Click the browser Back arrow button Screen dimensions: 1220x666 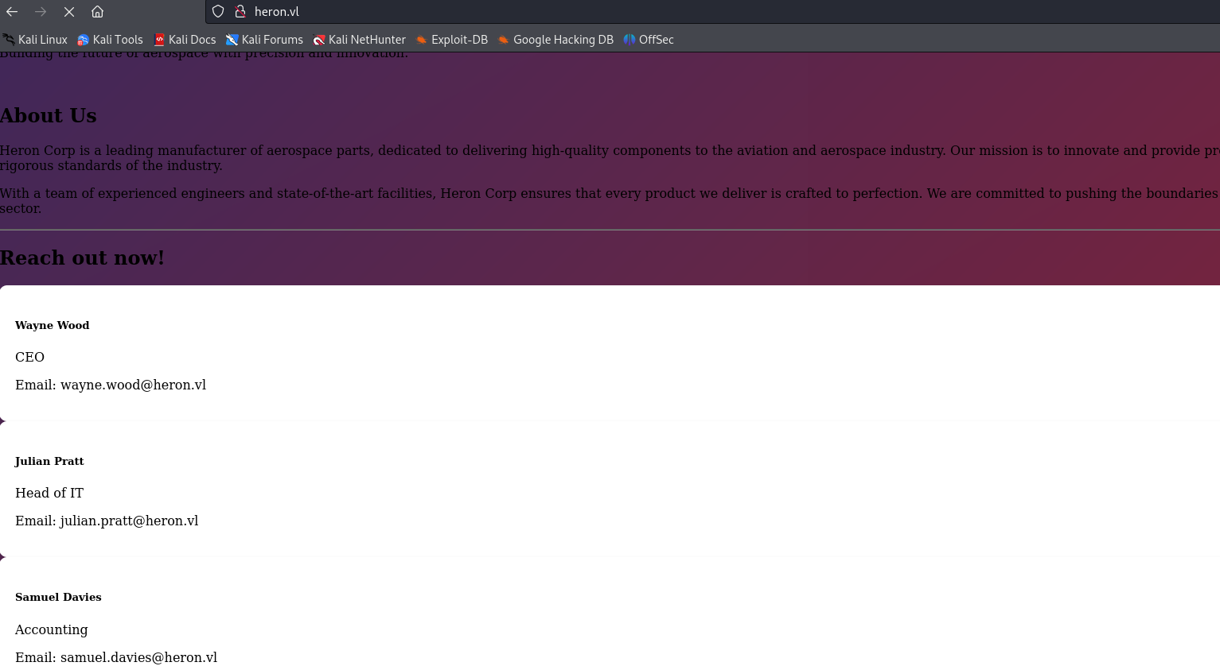click(12, 12)
